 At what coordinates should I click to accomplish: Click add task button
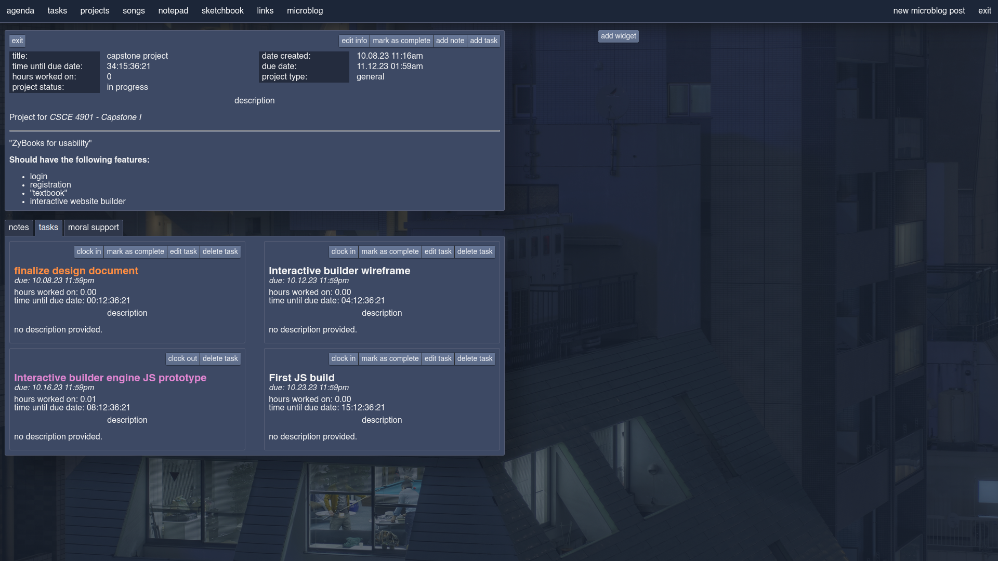point(483,41)
